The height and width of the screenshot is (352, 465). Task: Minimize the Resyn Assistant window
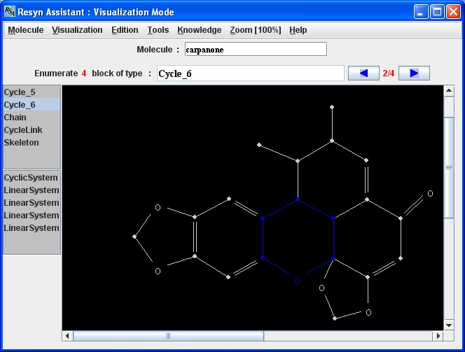pyautogui.click(x=421, y=12)
